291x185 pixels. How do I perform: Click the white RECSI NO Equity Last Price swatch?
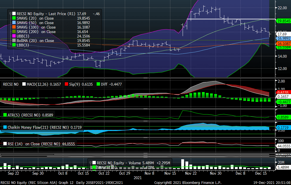click(14, 13)
